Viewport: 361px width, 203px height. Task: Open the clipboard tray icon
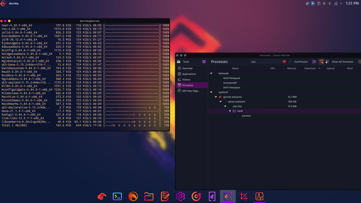[x=319, y=4]
